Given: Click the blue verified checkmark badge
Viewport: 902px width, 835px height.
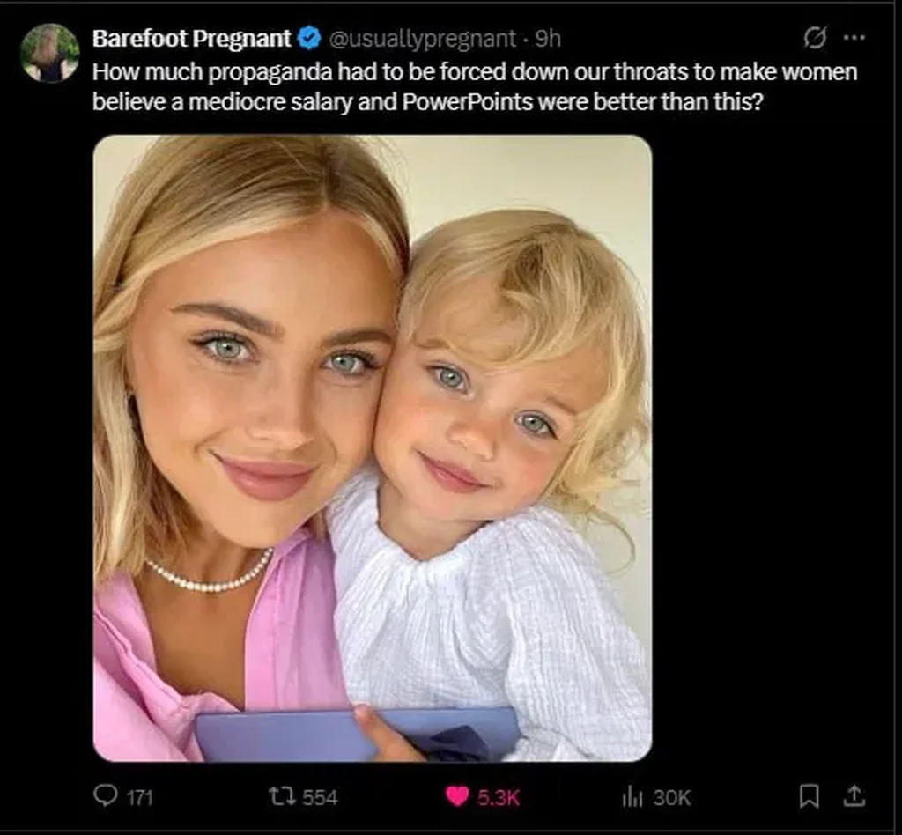Looking at the screenshot, I should tap(308, 39).
